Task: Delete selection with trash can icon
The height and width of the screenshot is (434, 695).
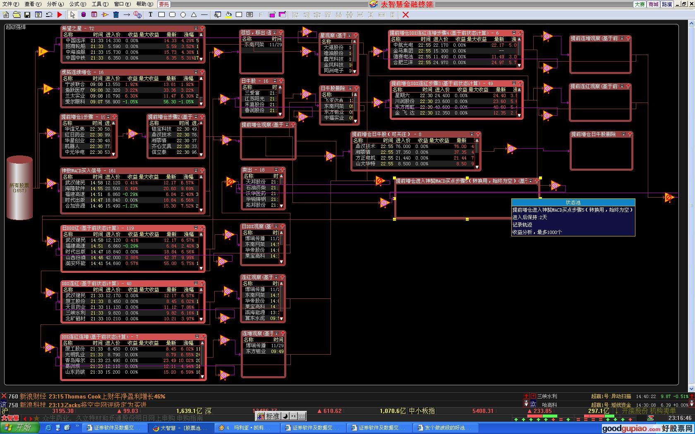Action: coord(116,14)
